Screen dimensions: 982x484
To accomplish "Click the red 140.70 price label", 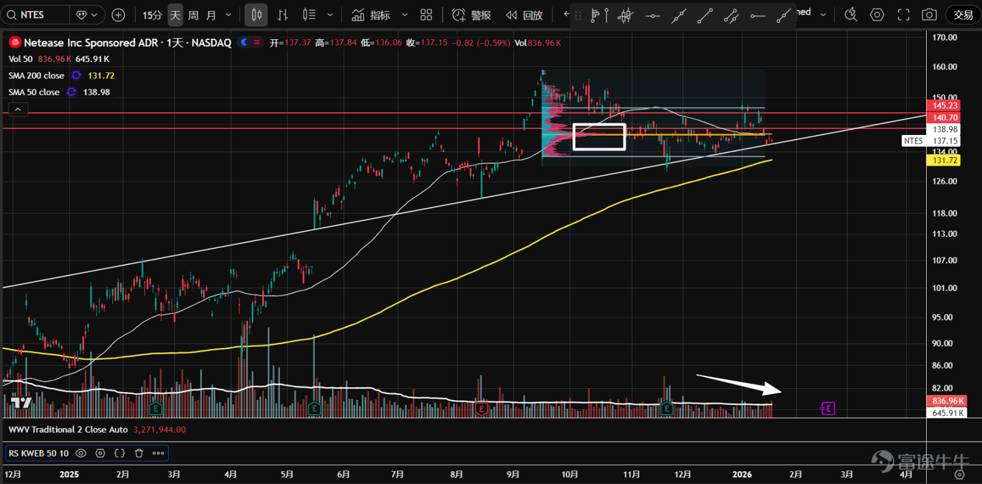I will (945, 118).
